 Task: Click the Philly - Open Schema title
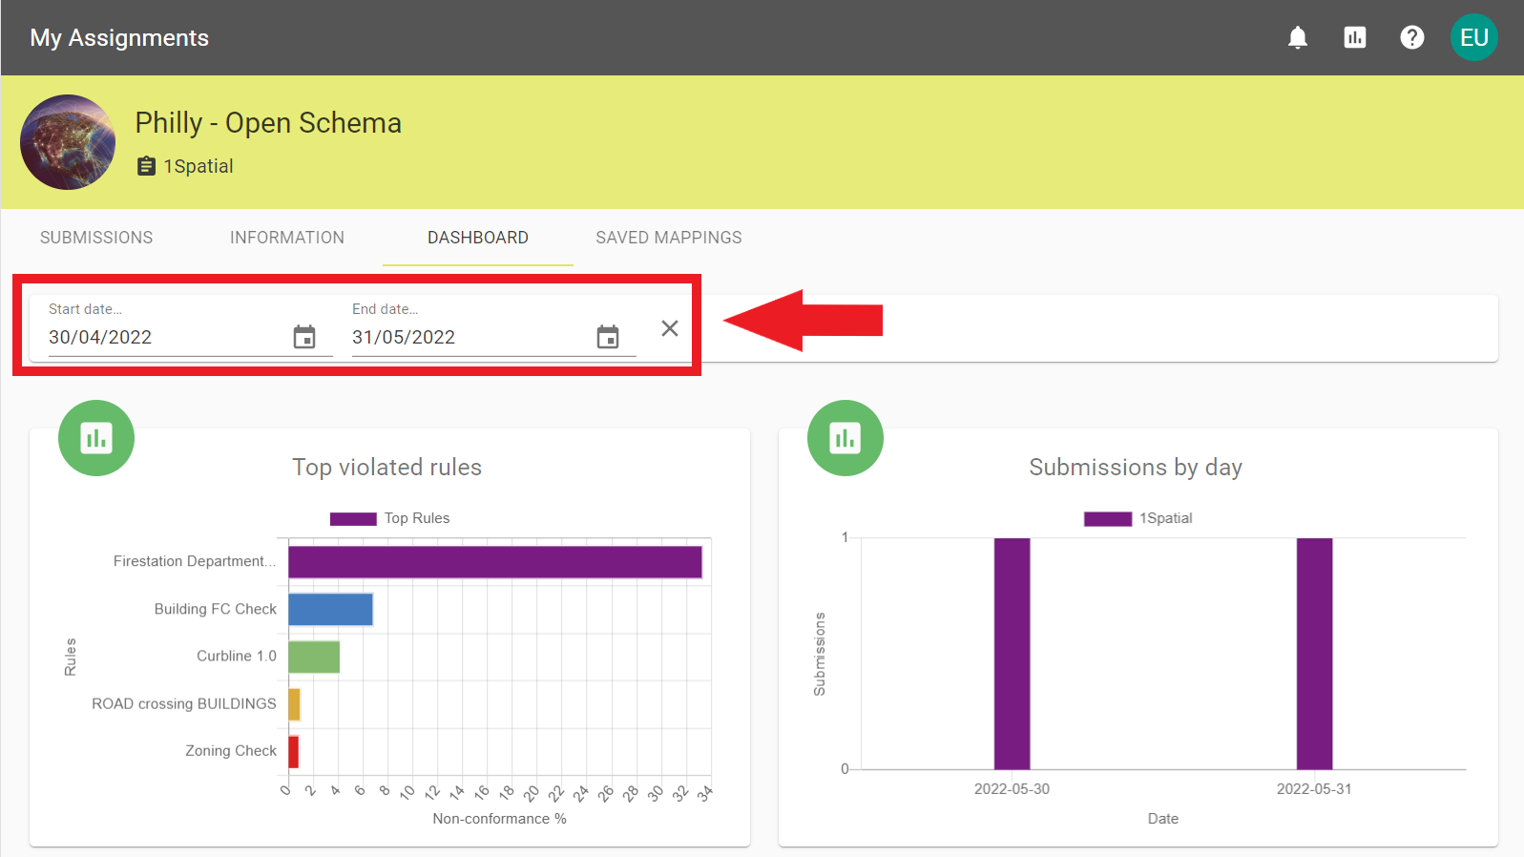click(x=268, y=123)
